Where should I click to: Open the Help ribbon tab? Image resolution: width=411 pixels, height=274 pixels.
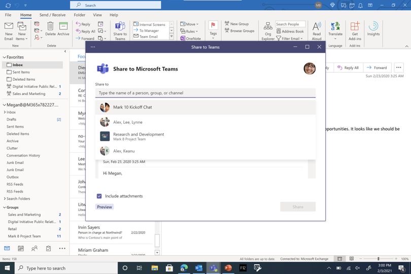[x=114, y=15]
